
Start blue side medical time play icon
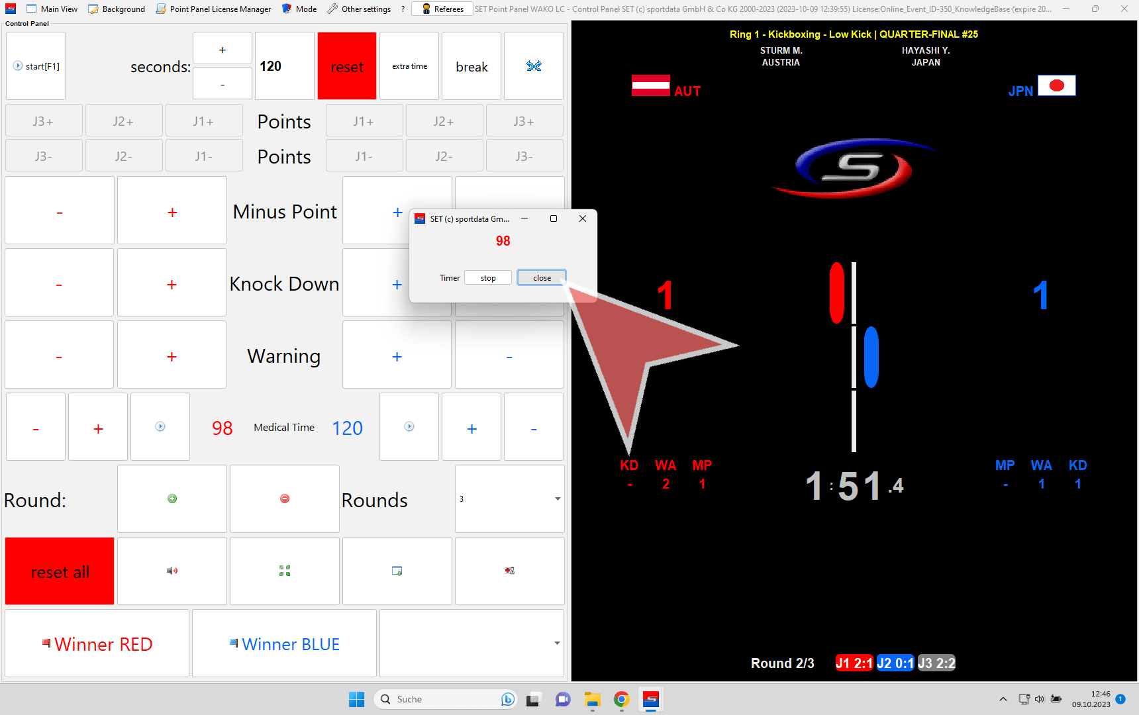coord(409,427)
